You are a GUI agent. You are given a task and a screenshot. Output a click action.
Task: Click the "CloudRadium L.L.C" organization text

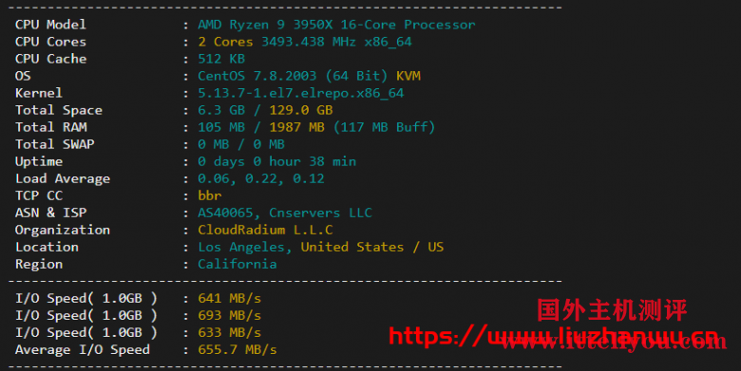[x=265, y=230]
